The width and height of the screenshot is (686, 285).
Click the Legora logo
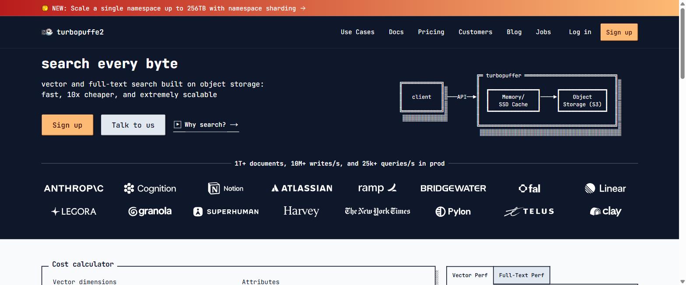[x=73, y=212]
